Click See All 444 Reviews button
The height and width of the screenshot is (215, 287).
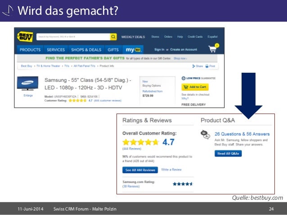(140, 170)
